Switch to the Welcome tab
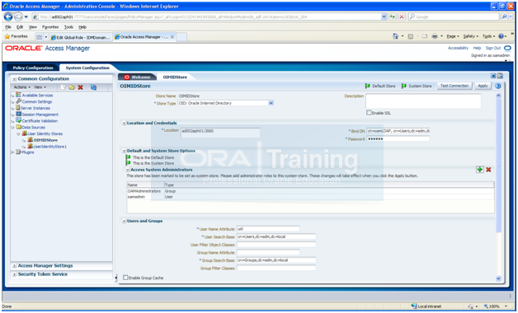 (137, 77)
